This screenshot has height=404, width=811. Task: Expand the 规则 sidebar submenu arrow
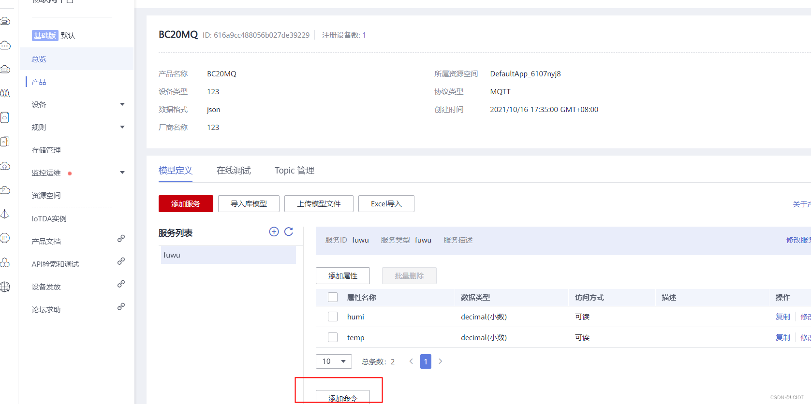pyautogui.click(x=122, y=127)
